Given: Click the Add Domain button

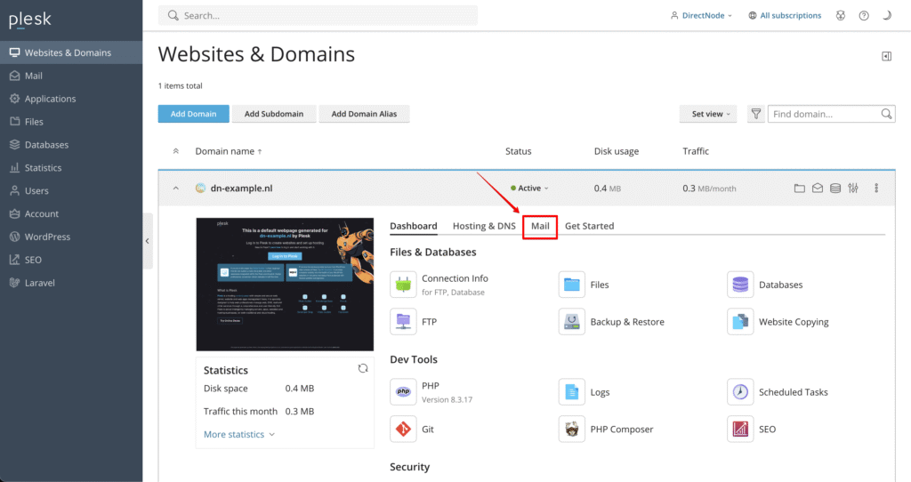Looking at the screenshot, I should pos(193,114).
